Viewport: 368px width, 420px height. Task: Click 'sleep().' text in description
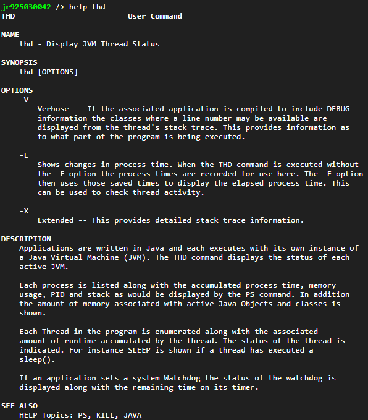37,360
